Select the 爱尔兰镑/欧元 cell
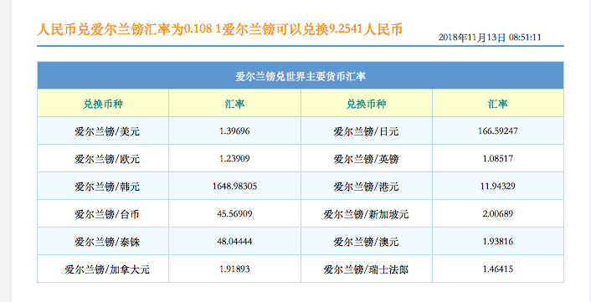 (x=103, y=159)
